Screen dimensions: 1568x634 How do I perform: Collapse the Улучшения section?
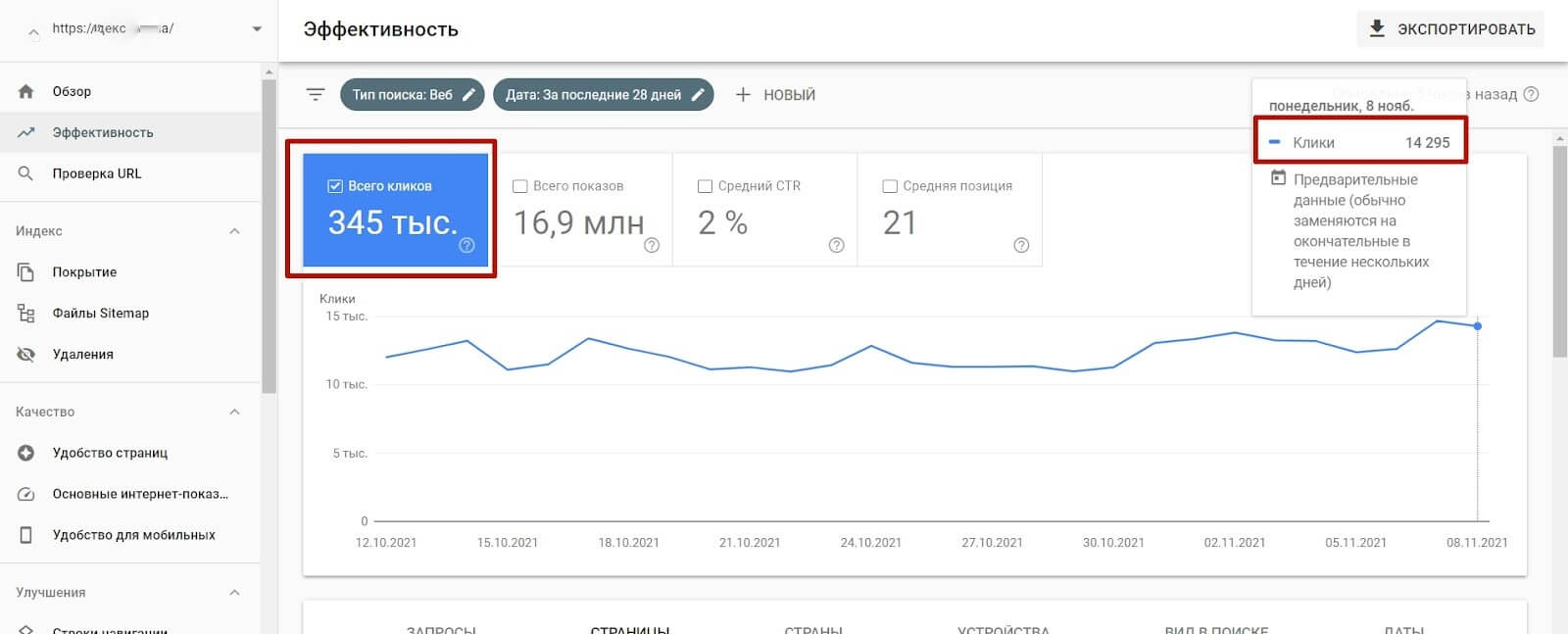click(234, 593)
